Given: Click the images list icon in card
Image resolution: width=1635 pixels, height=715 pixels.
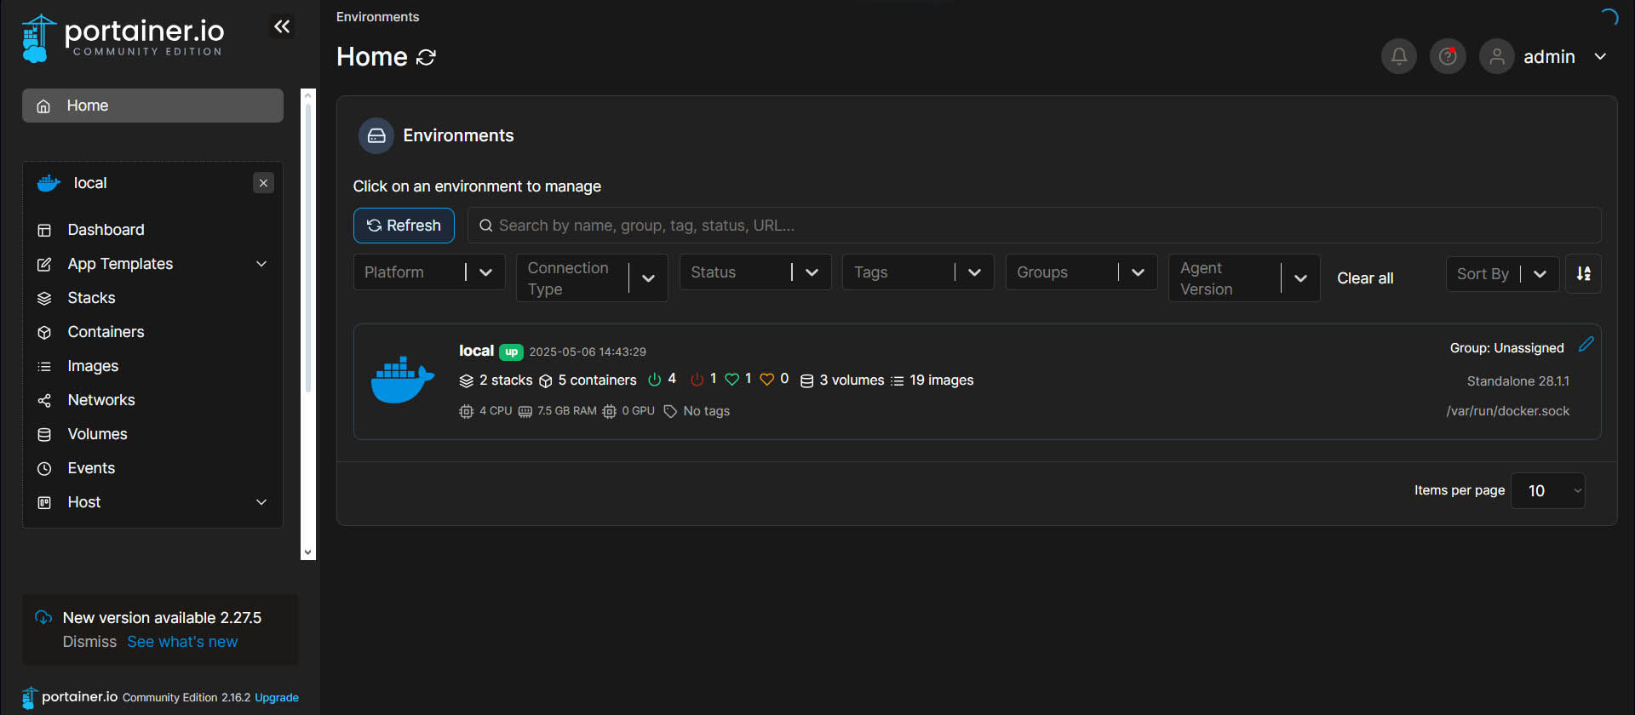Looking at the screenshot, I should click(x=897, y=380).
